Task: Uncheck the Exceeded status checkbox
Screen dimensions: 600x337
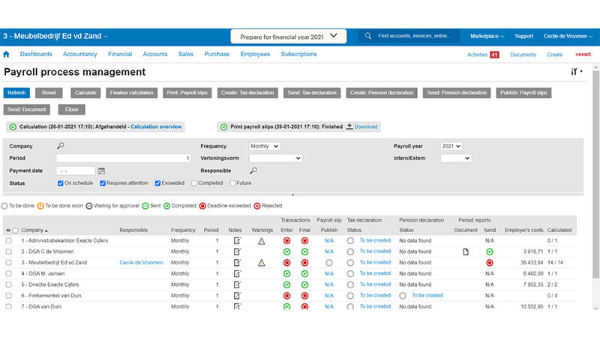Action: click(x=157, y=183)
